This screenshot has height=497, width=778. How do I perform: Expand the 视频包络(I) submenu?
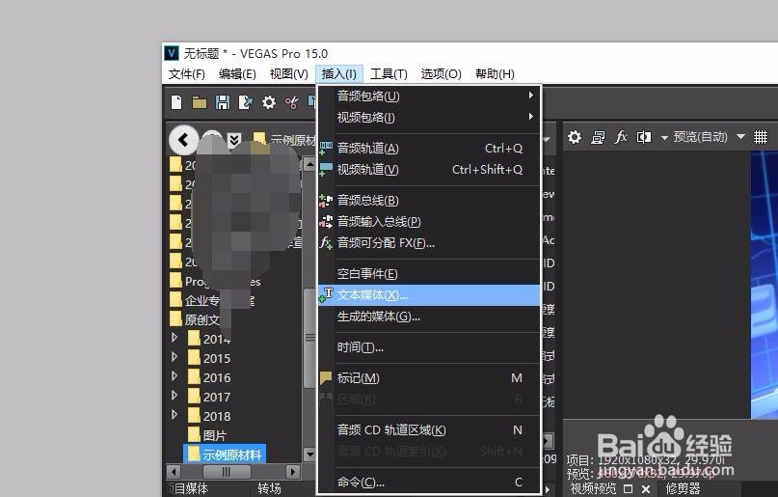(429, 117)
